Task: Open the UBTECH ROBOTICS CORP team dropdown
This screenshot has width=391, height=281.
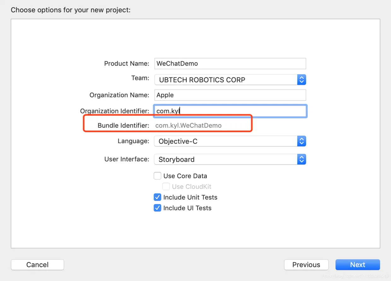Action: click(x=225, y=80)
